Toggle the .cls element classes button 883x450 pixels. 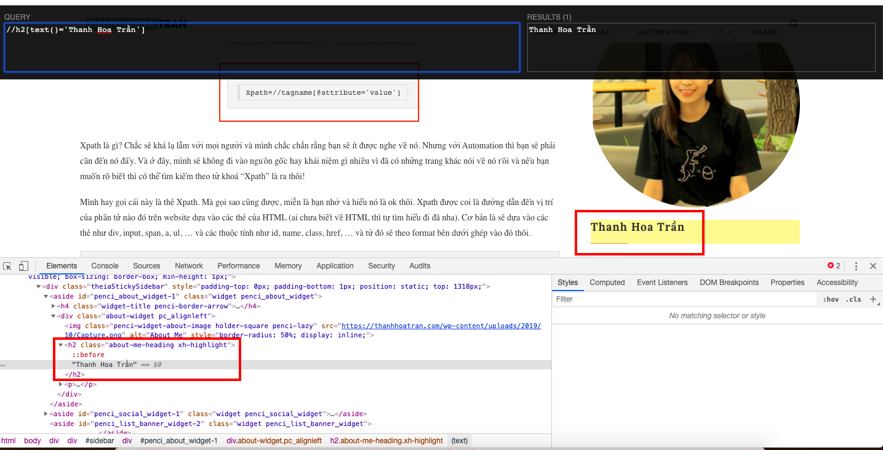pyautogui.click(x=853, y=299)
